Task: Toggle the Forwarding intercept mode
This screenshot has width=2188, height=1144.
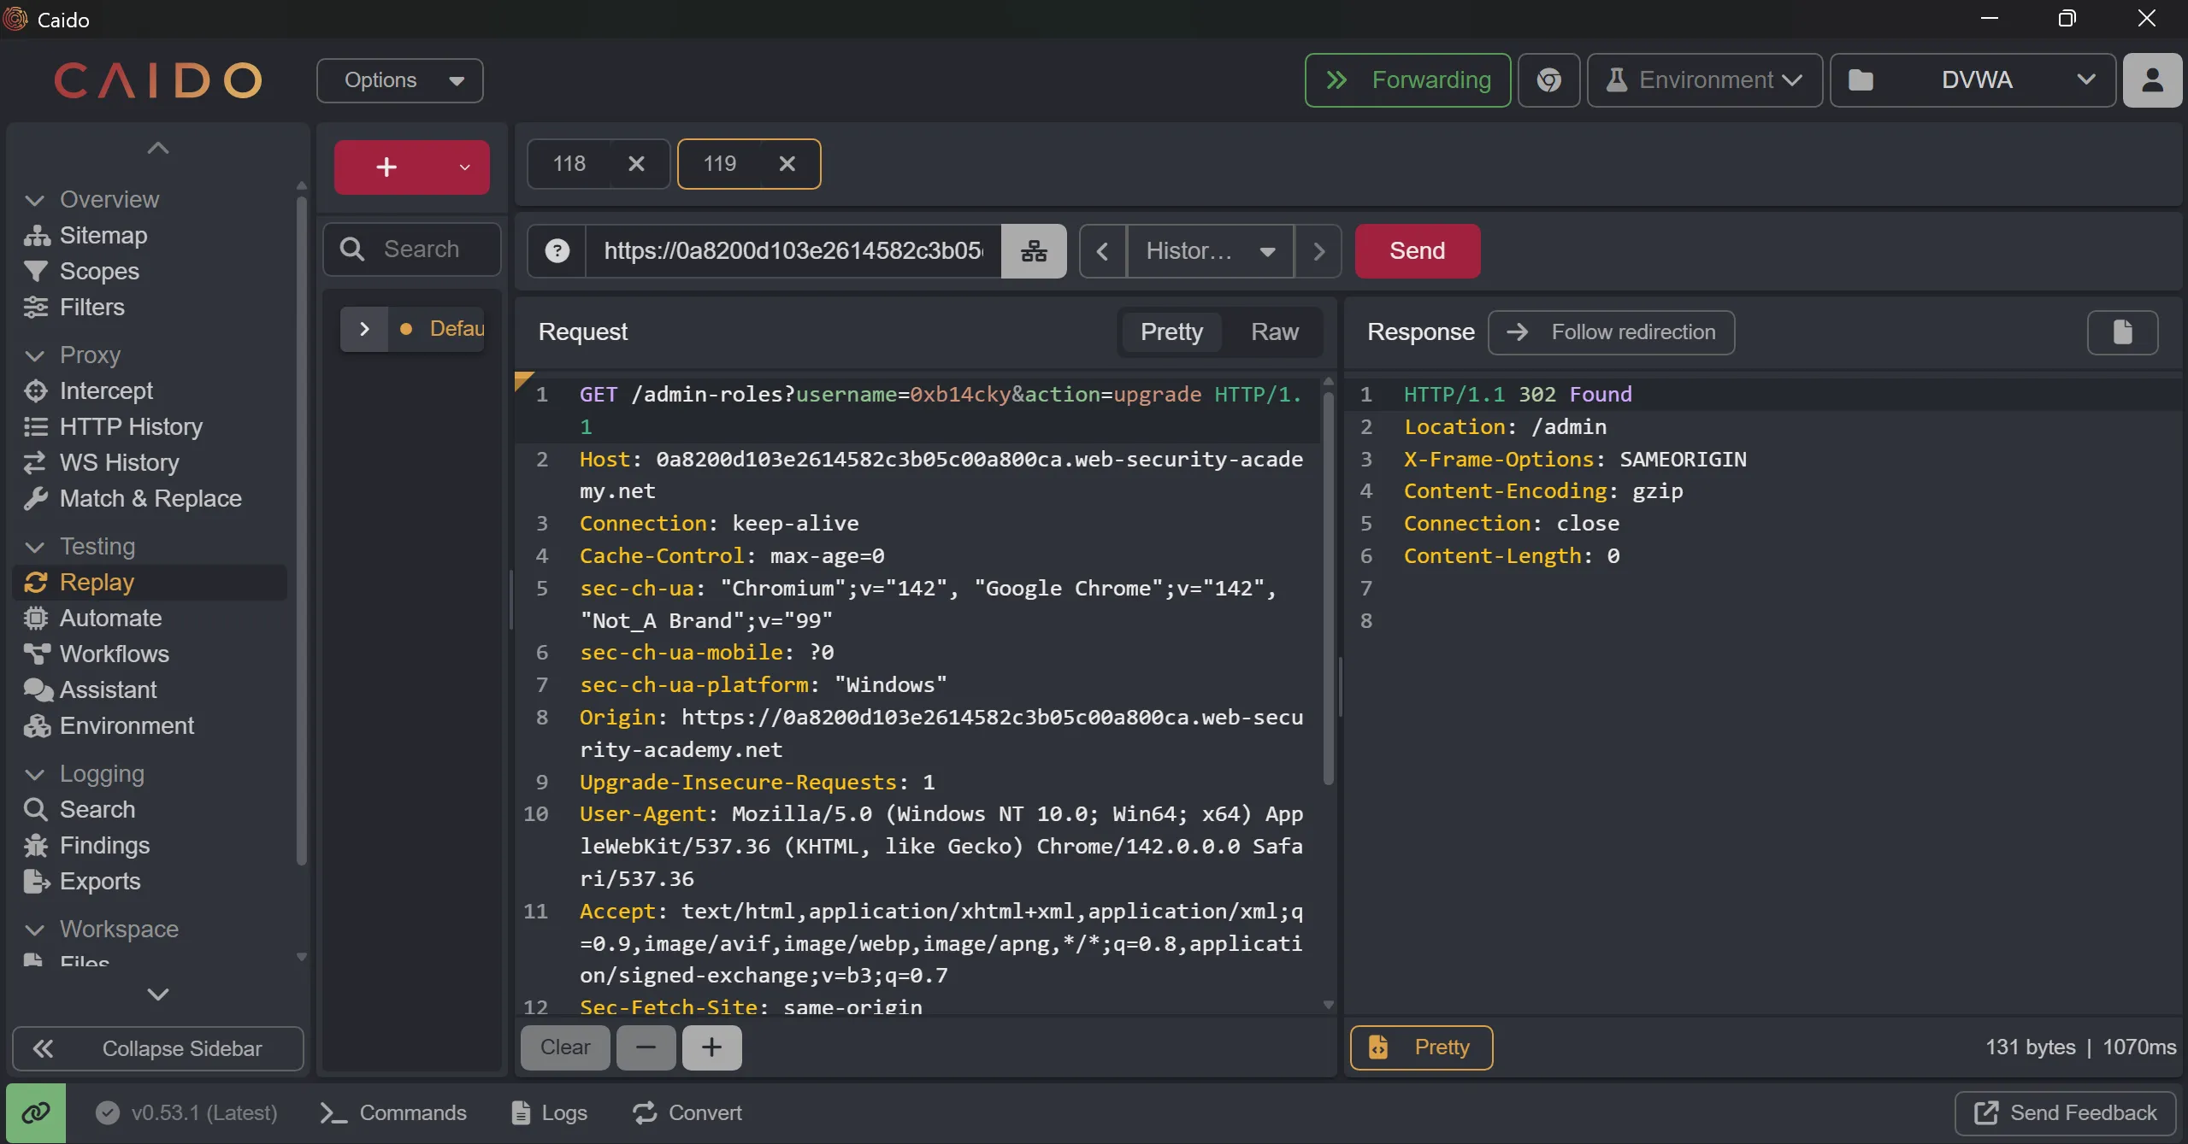Action: coord(1407,80)
